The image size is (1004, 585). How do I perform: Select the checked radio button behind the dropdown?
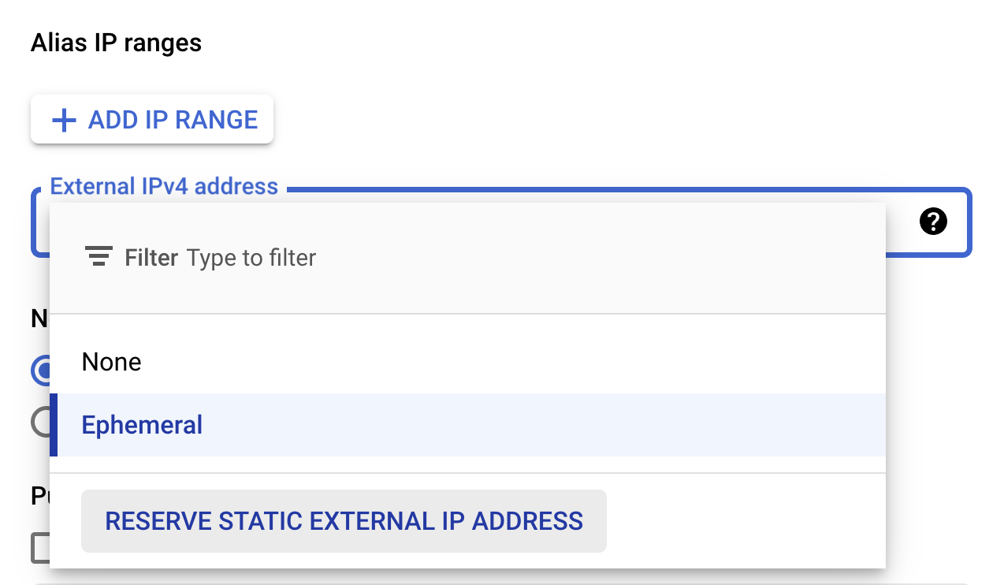40,371
